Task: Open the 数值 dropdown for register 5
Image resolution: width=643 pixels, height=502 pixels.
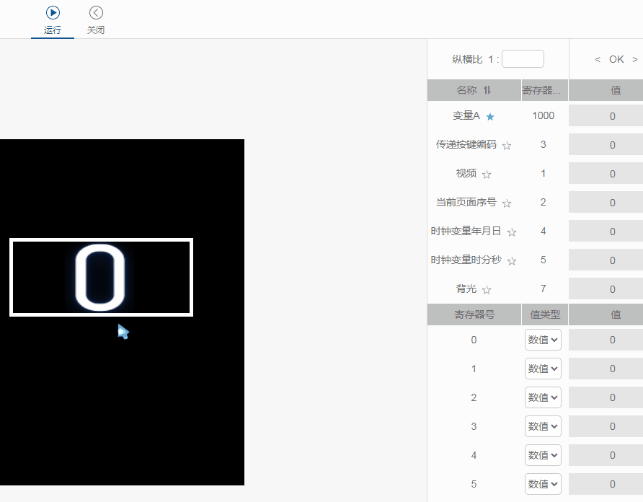Action: (x=543, y=484)
